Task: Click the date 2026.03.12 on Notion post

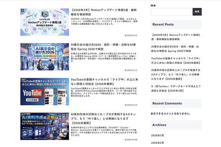Action: point(131,36)
